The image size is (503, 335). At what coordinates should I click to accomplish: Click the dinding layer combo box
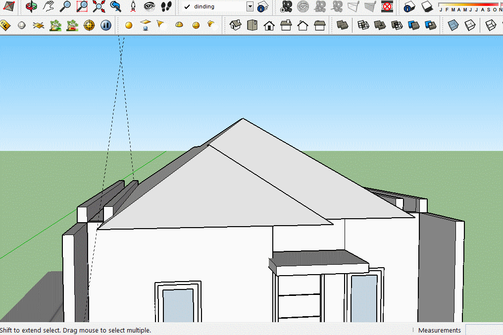tap(217, 6)
